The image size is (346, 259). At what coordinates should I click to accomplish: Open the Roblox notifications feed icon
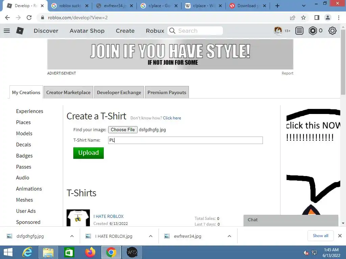[x=299, y=31]
